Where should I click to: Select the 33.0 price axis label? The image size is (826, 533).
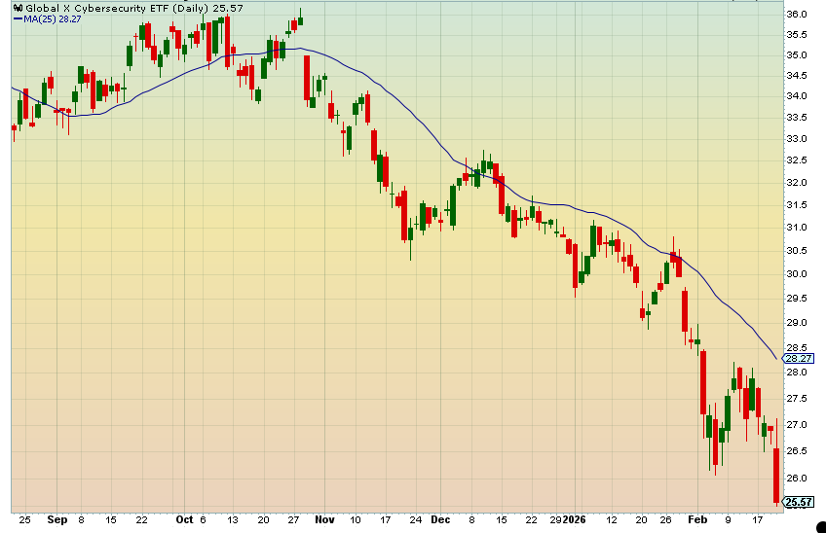point(797,139)
